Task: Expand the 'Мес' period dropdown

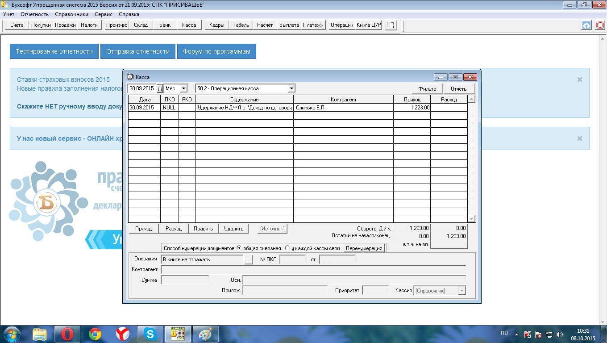Action: click(x=183, y=88)
